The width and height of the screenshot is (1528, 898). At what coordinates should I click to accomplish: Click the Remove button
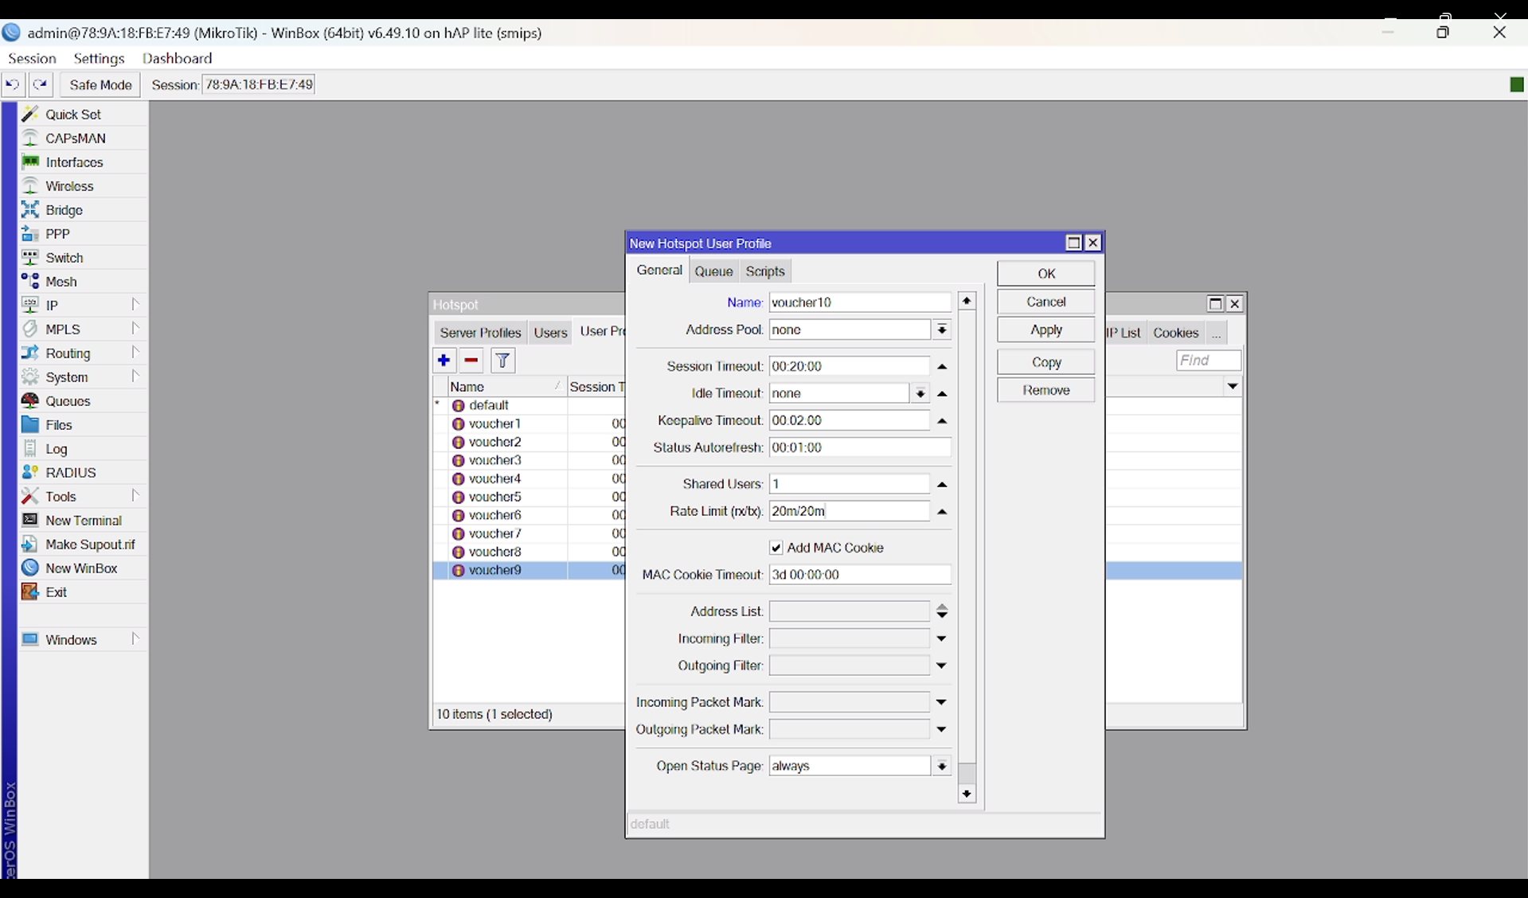pyautogui.click(x=1046, y=390)
